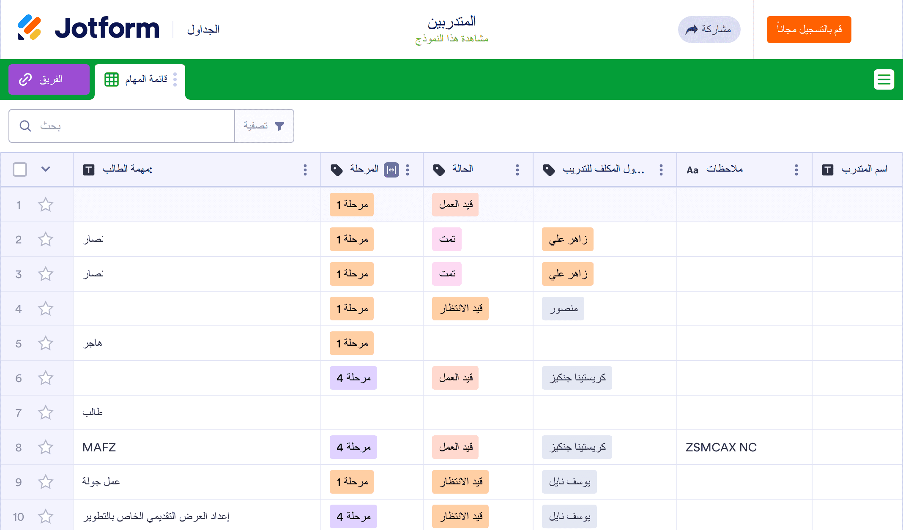This screenshot has height=530, width=903.
Task: Expand the selection dropdown chevron in header
Action: coord(46,169)
